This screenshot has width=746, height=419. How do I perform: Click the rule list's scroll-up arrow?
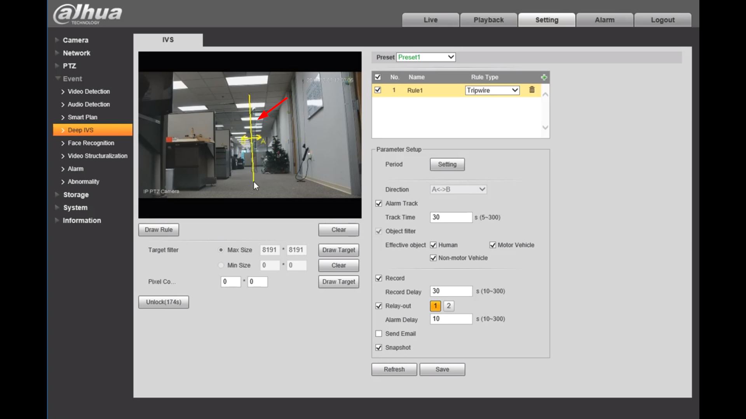pos(545,94)
